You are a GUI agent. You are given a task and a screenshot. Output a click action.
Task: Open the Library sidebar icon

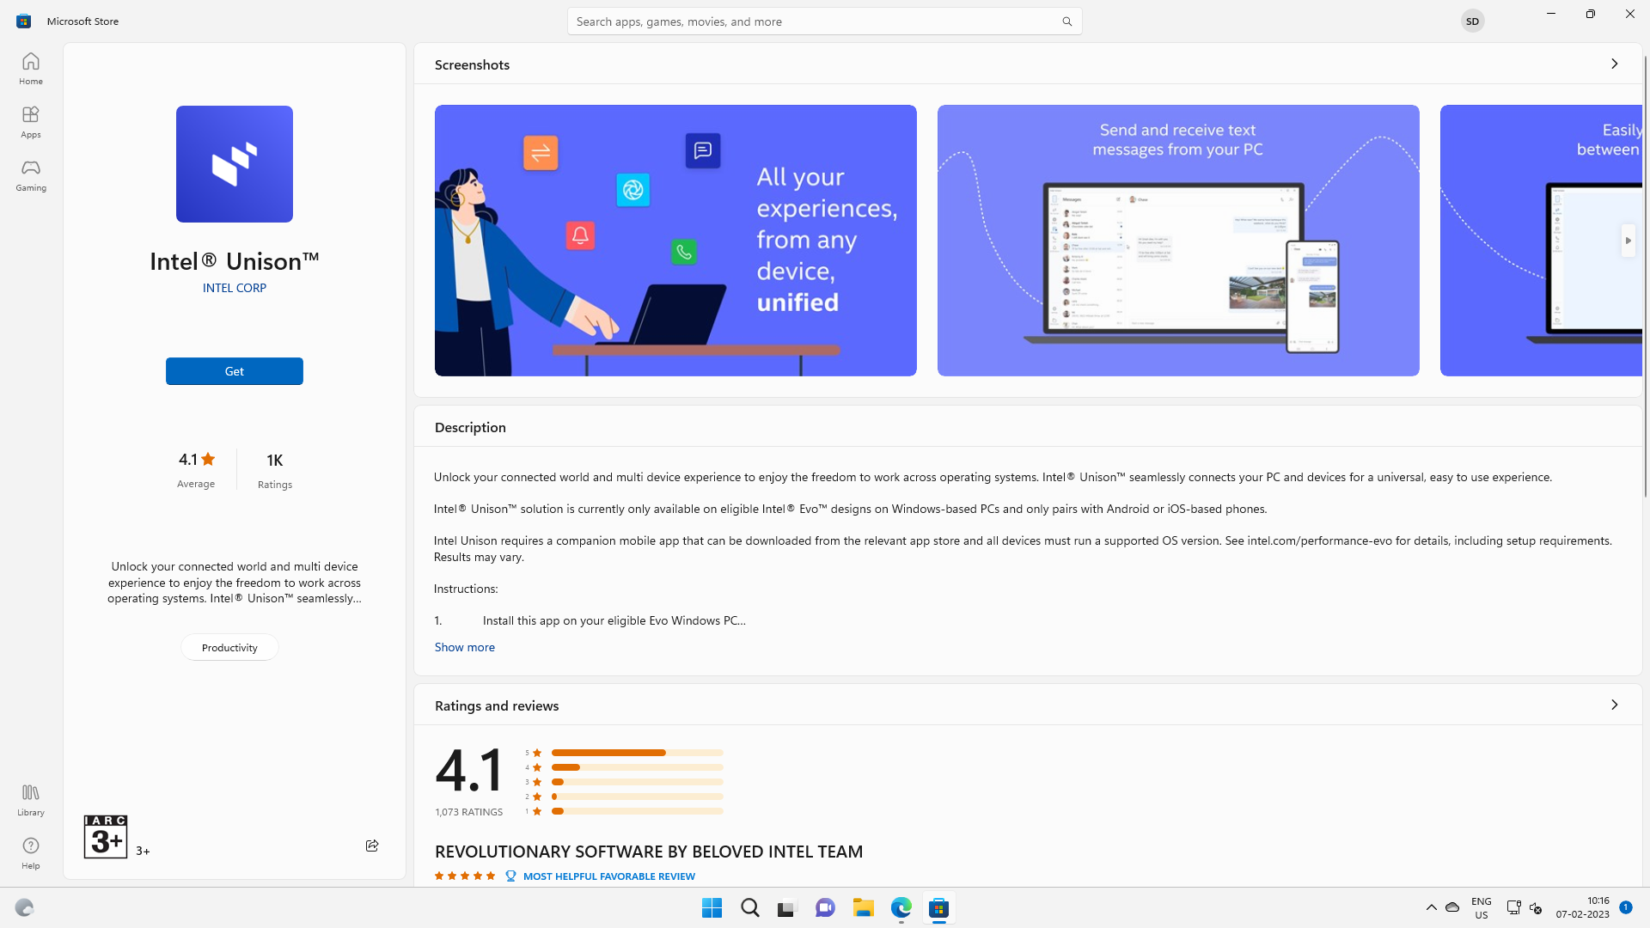click(x=31, y=799)
